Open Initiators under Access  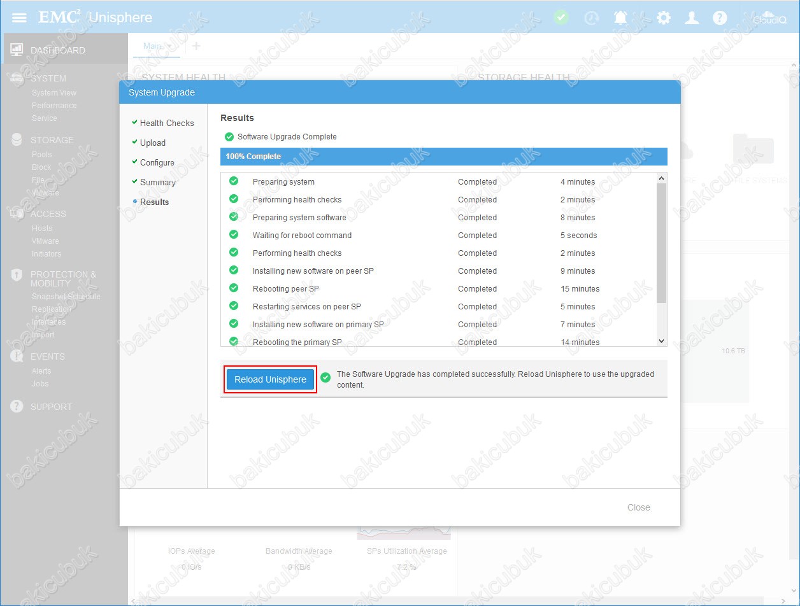pos(46,254)
